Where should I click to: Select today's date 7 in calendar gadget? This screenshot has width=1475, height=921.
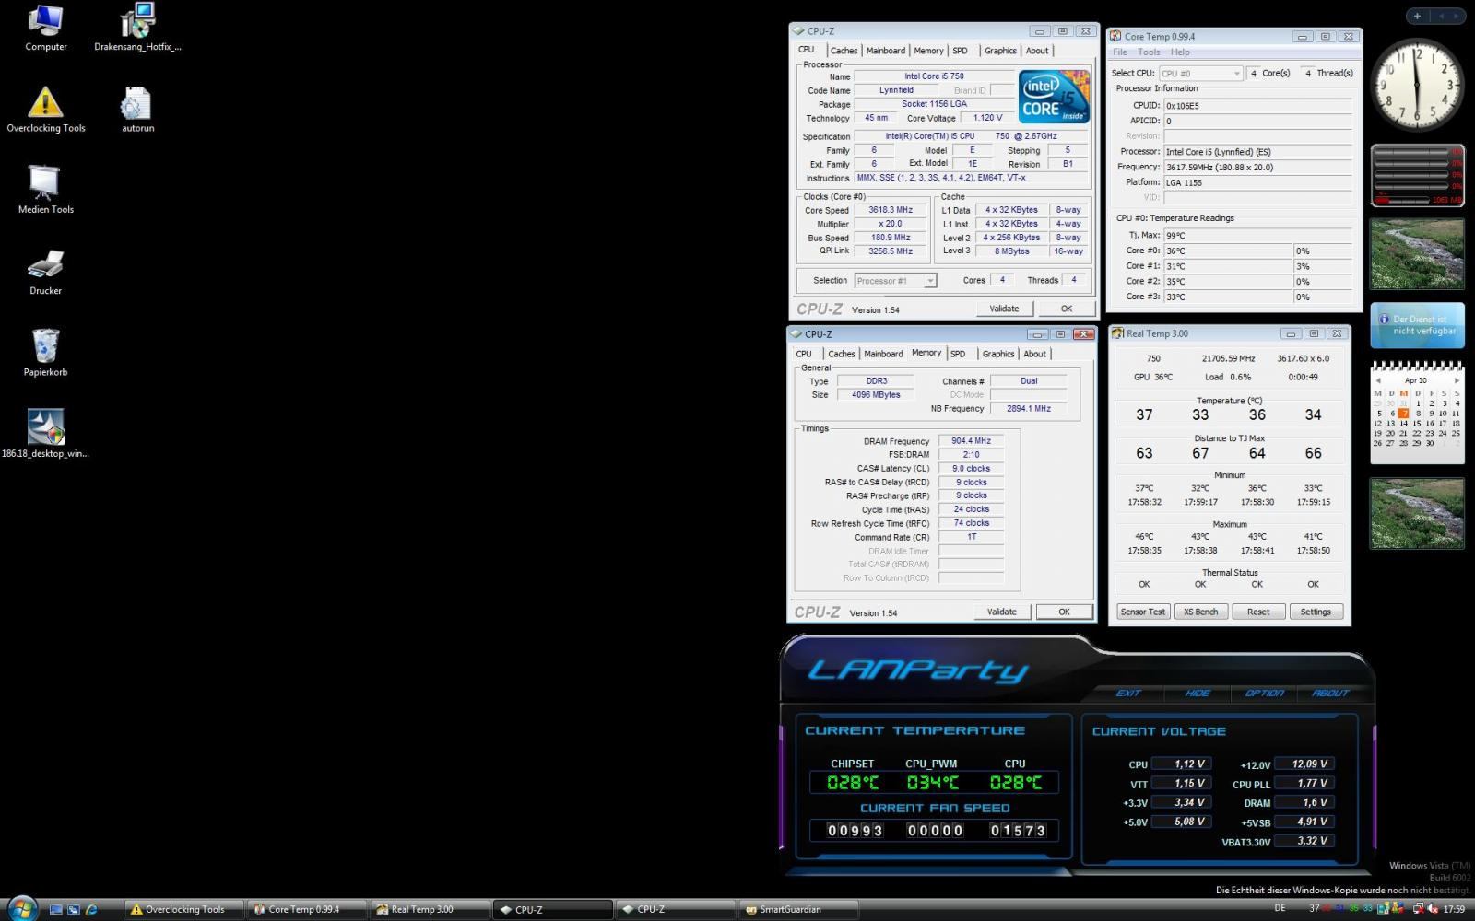point(1404,414)
